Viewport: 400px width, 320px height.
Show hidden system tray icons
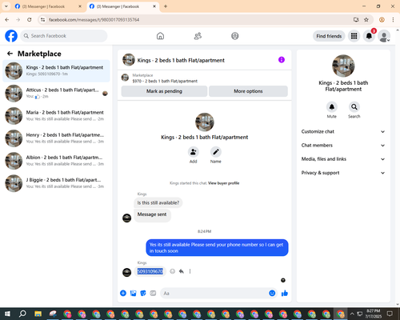352,314
